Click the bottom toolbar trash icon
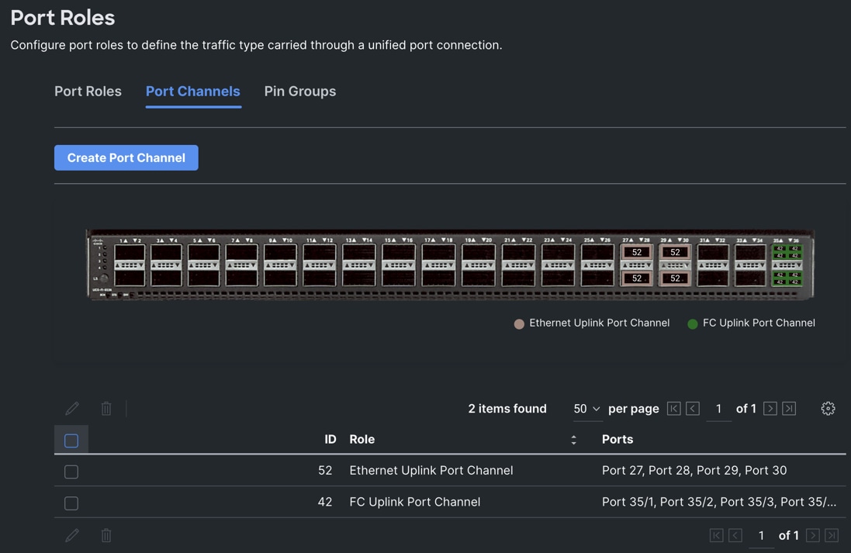Screen dimensions: 851x553 click(106, 535)
